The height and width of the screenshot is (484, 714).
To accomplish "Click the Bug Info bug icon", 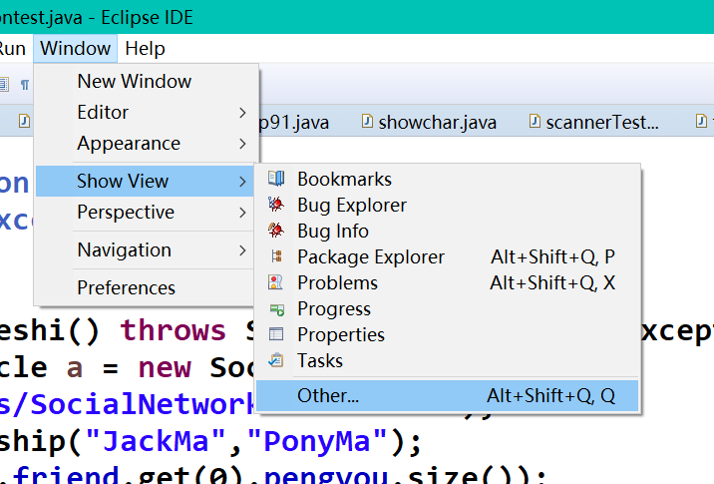I will (x=276, y=230).
